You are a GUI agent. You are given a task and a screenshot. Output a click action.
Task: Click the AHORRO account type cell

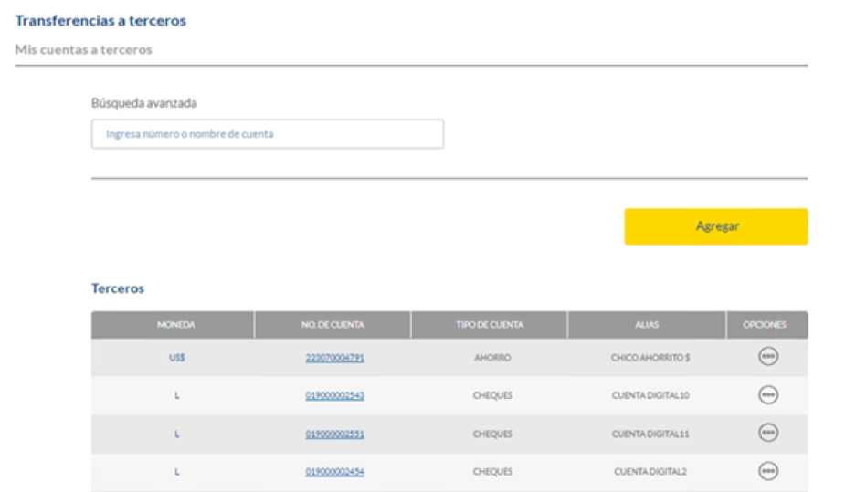491,358
